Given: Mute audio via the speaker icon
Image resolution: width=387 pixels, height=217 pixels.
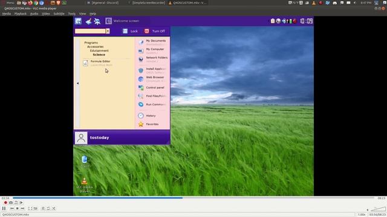Looking at the screenshot, I should (x=368, y=210).
